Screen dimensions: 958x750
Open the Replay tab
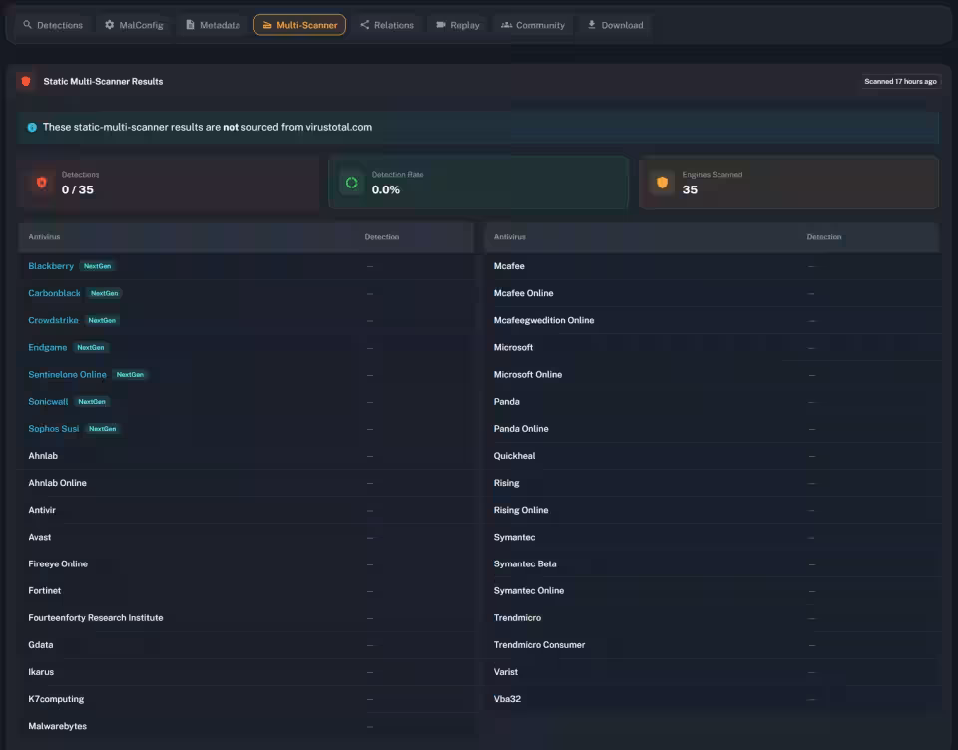point(458,25)
